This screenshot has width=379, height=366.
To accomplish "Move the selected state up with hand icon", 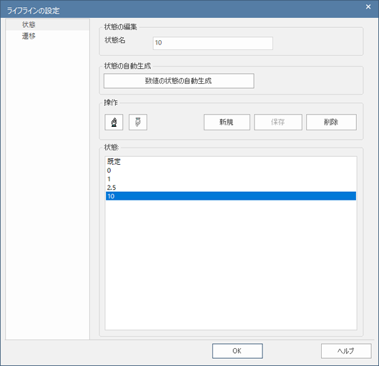I will pyautogui.click(x=114, y=122).
